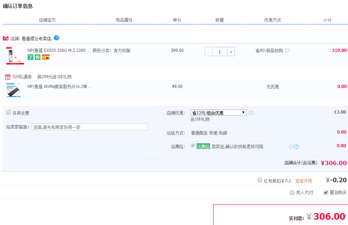The width and height of the screenshot is (348, 225).
Task: Click the red gift box icon
Action: coord(8,77)
